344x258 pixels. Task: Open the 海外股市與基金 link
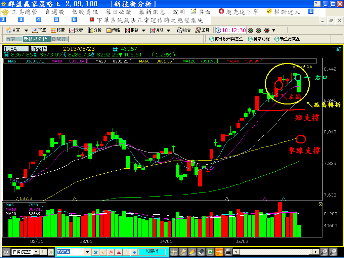click(226, 39)
